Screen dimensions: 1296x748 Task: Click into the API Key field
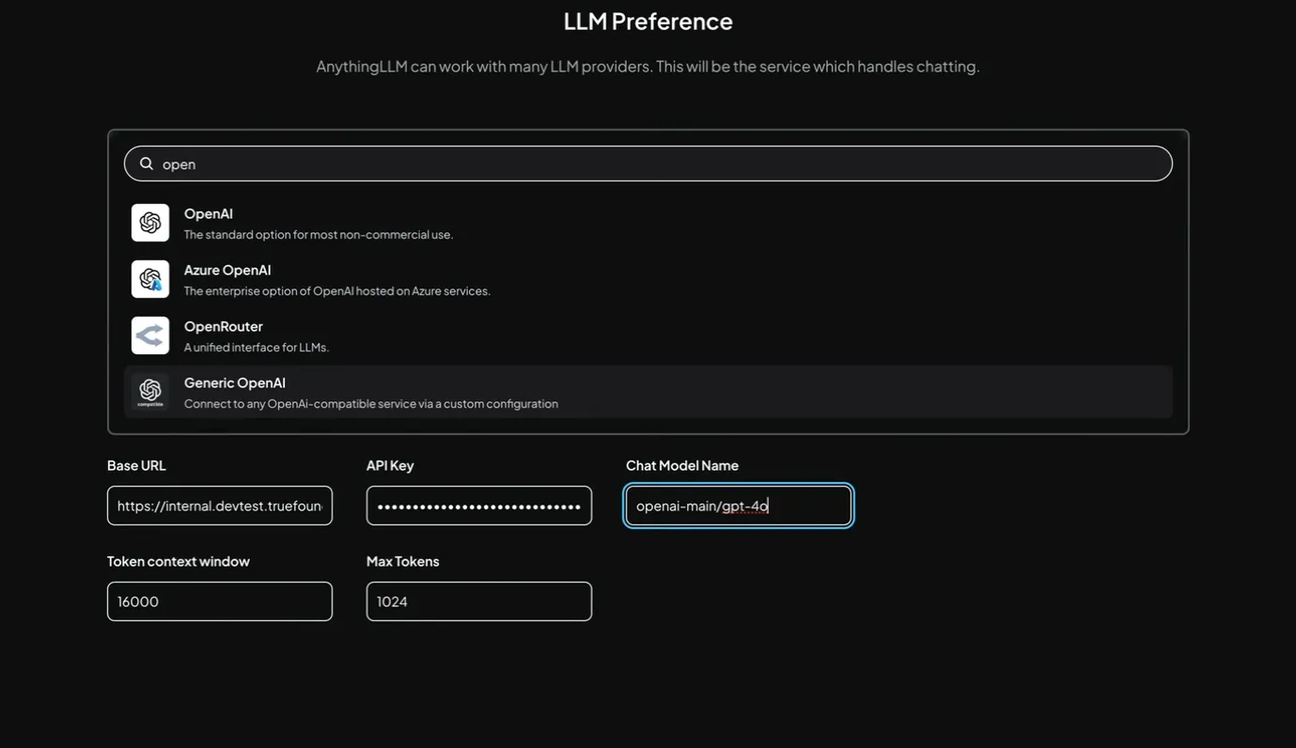(479, 506)
